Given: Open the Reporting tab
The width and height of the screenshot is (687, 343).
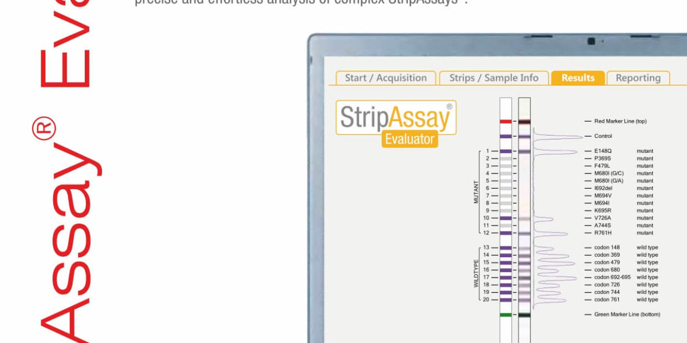Looking at the screenshot, I should point(638,78).
